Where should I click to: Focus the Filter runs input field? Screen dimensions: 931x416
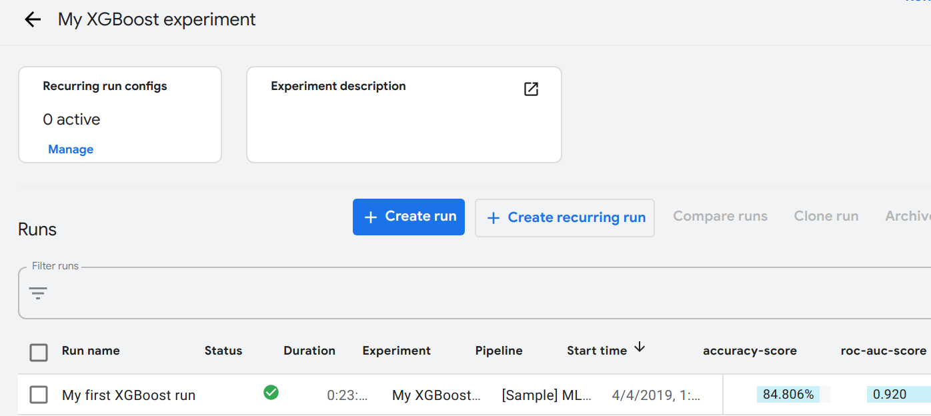[467, 293]
